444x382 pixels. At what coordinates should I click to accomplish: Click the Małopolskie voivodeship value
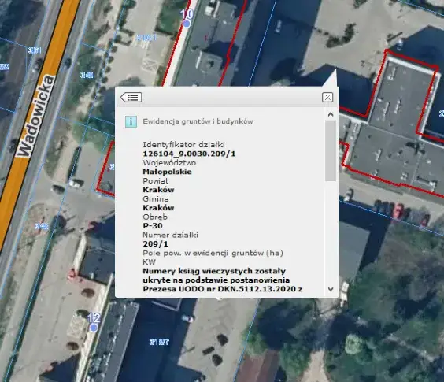(167, 172)
